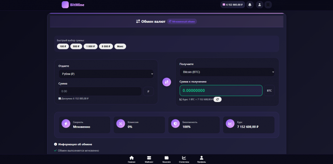Click the BTC suffix box
The image size is (333, 164).
(269, 90)
